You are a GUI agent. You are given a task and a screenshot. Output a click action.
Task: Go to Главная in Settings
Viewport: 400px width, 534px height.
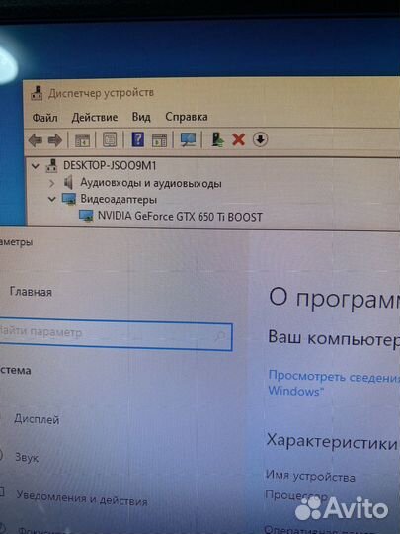(x=31, y=292)
